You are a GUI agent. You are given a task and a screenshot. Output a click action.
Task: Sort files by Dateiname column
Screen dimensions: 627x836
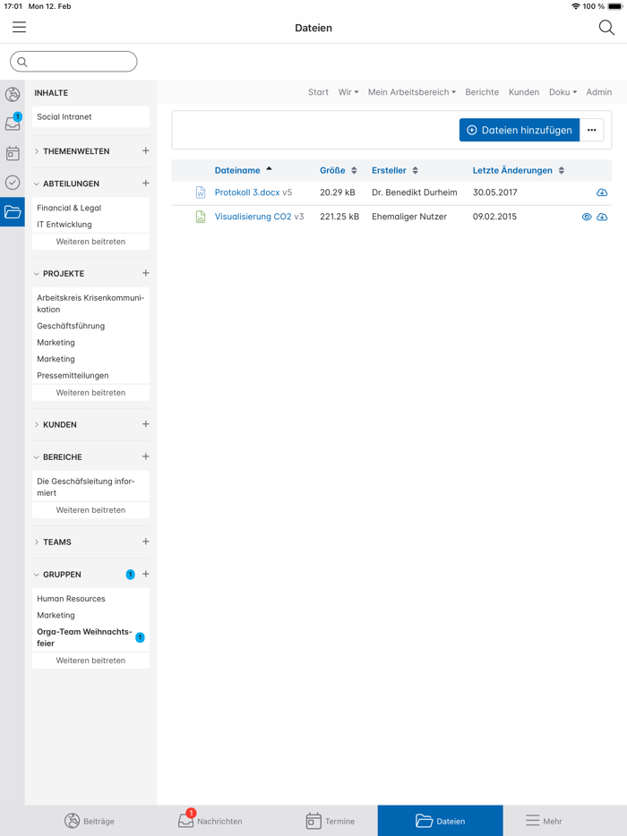(x=243, y=170)
